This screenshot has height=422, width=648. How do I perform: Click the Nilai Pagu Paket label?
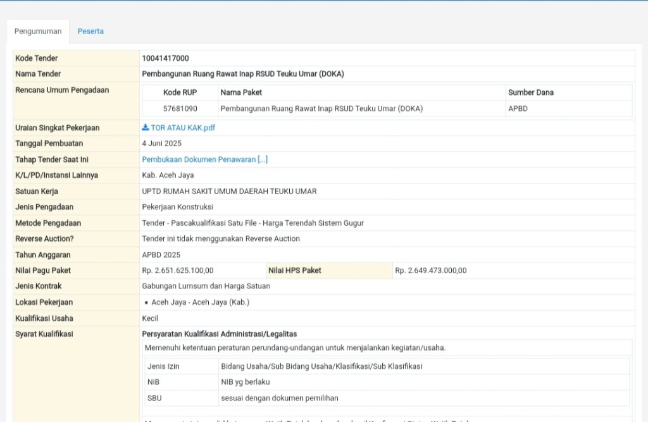43,271
